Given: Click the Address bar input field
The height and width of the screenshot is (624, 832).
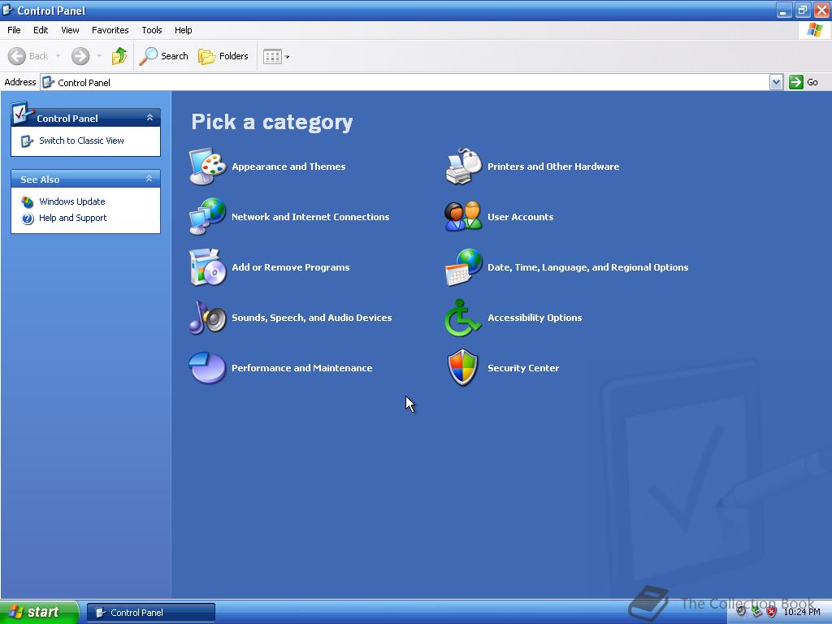Looking at the screenshot, I should pyautogui.click(x=405, y=82).
